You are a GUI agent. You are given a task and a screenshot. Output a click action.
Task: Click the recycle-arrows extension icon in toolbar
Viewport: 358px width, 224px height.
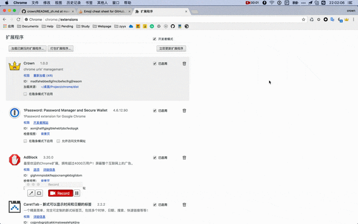(311, 19)
